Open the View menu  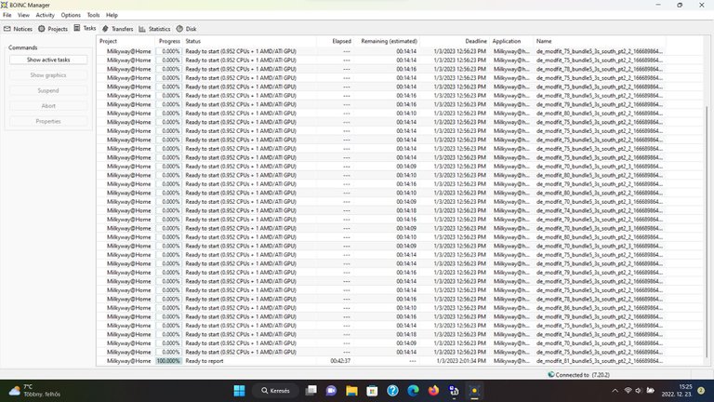pos(23,15)
